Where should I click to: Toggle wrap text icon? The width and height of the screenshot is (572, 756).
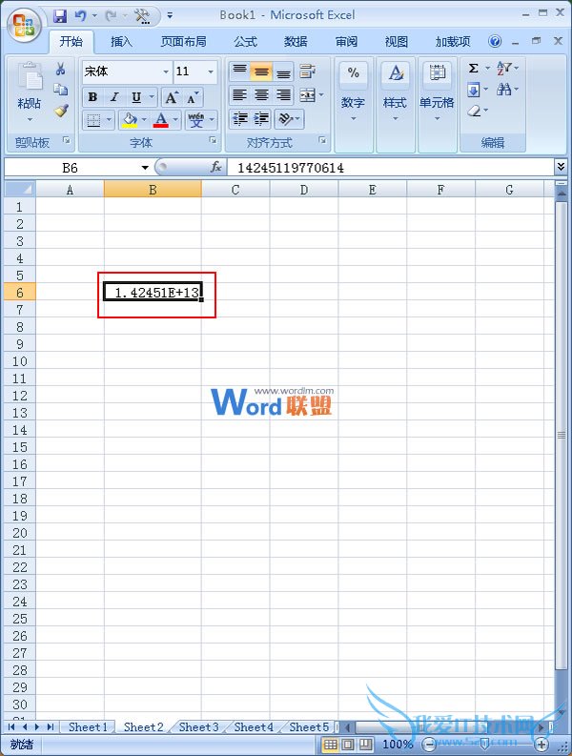[307, 72]
